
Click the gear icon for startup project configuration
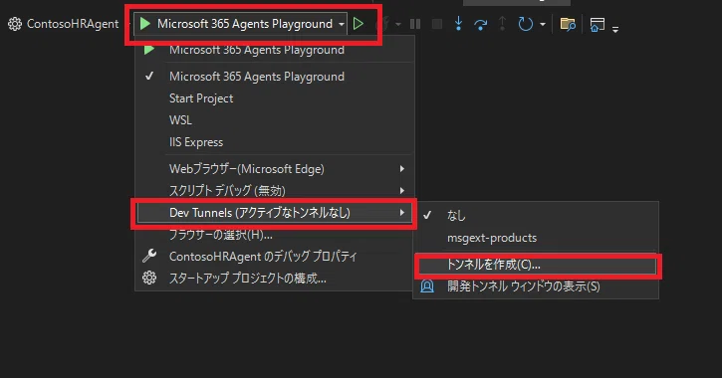149,278
